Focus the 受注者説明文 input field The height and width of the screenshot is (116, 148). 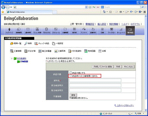tap(95, 85)
